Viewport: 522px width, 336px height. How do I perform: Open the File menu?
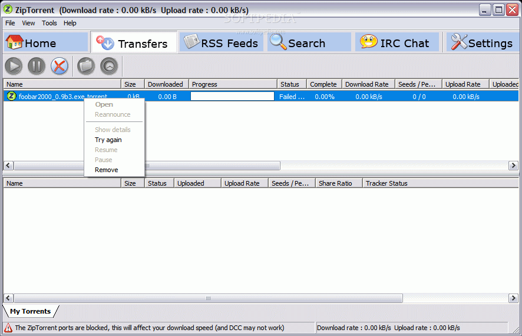click(x=10, y=23)
